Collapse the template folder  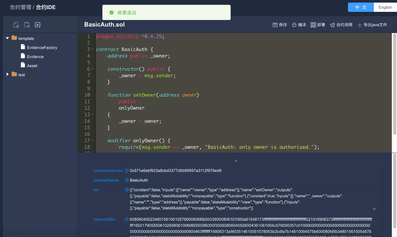8,38
